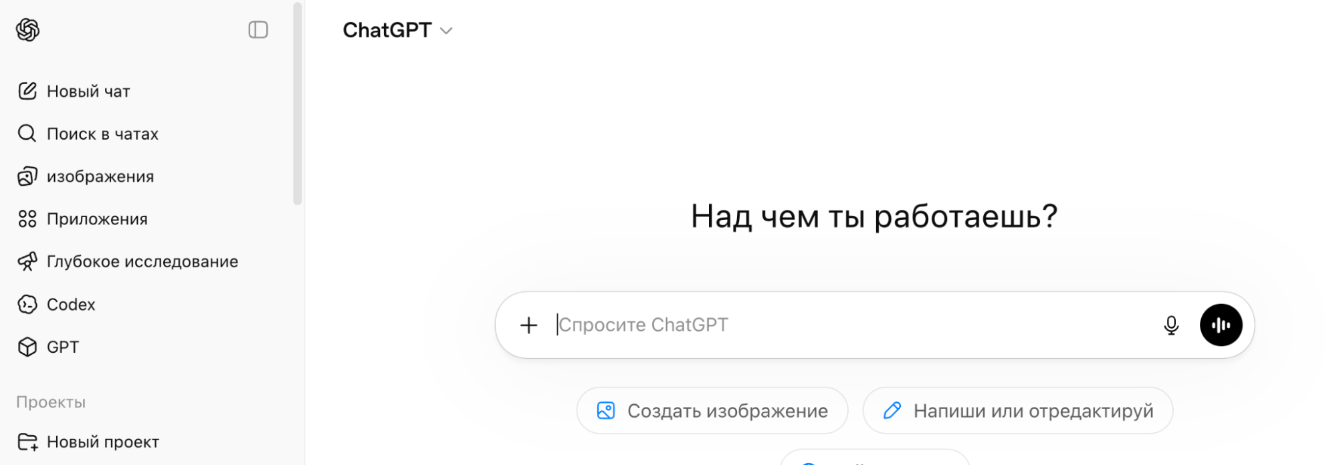The height and width of the screenshot is (465, 1337).
Task: Open the Codex section icon
Action: coord(27,304)
